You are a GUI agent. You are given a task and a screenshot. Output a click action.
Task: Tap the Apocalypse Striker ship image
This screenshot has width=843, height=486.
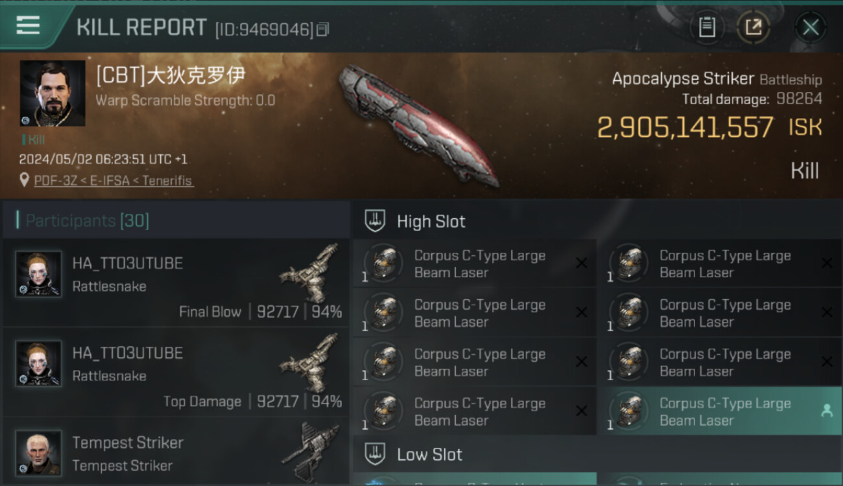coord(419,125)
